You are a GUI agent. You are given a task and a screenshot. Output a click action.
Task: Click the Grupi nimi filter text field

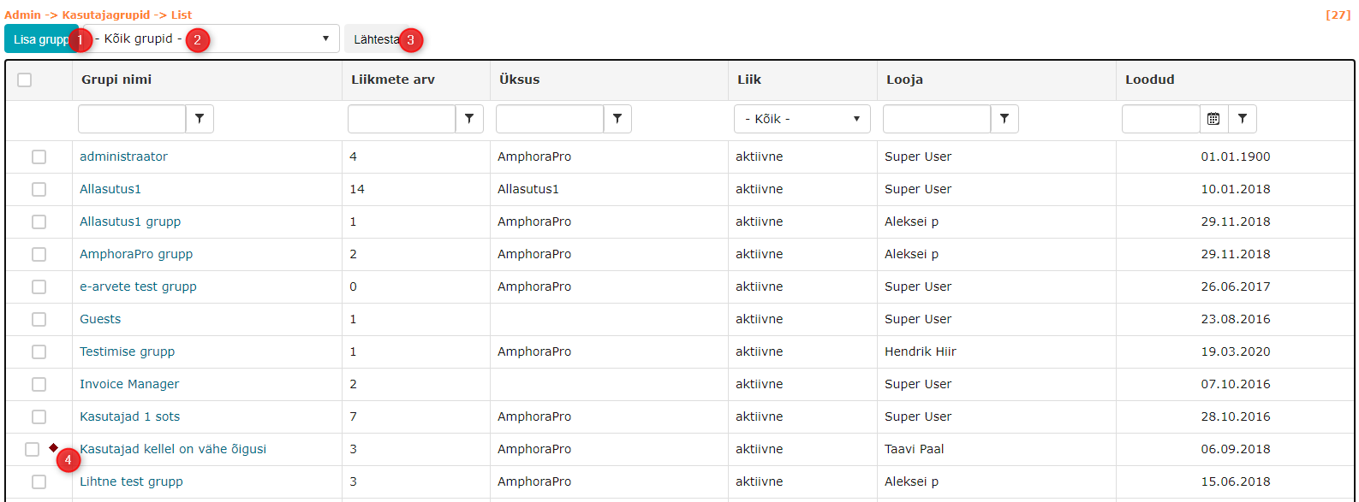132,119
